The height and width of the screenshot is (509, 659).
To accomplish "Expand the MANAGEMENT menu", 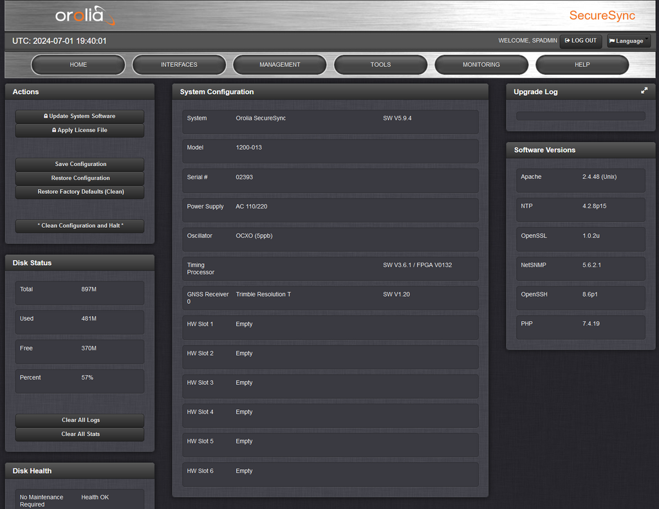I will point(280,65).
